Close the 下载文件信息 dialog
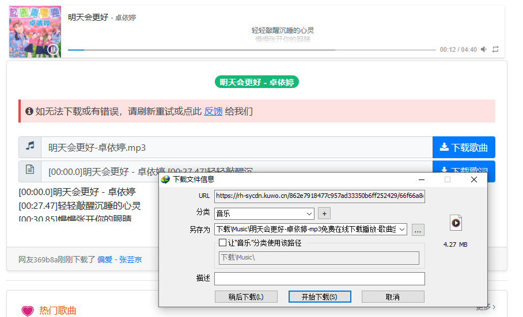523x317 pixels. coord(473,179)
